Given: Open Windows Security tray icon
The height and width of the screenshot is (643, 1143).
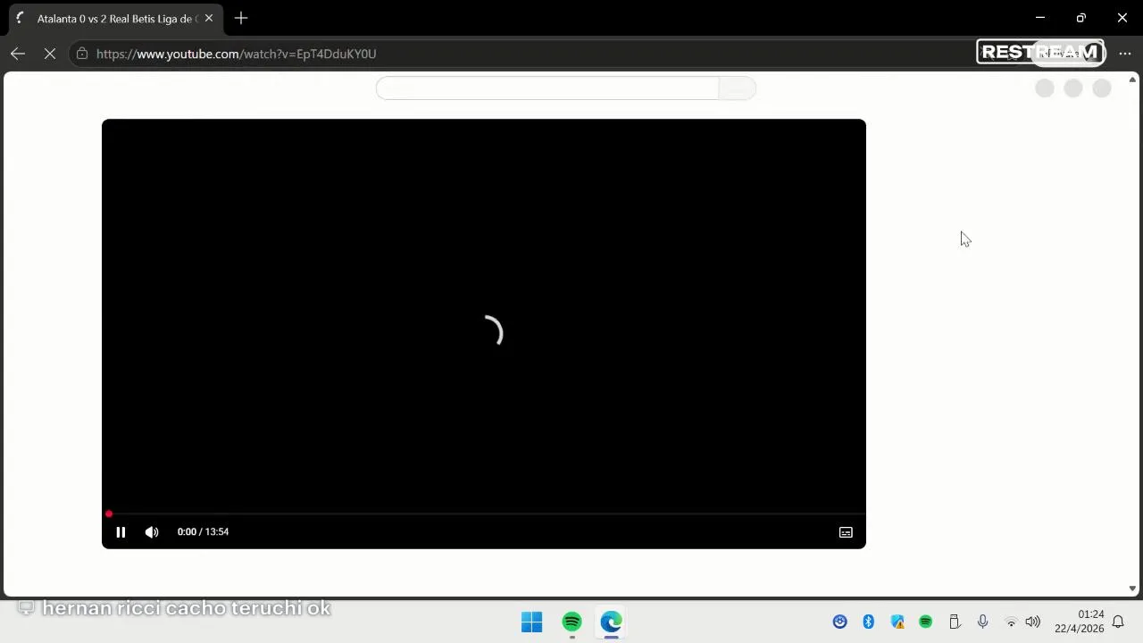Looking at the screenshot, I should (897, 622).
